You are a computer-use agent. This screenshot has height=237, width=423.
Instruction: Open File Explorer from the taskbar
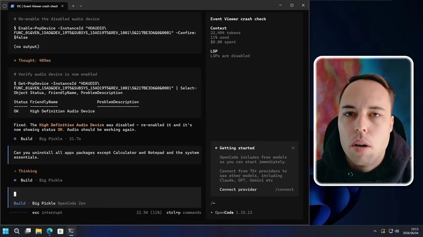[x=39, y=231]
